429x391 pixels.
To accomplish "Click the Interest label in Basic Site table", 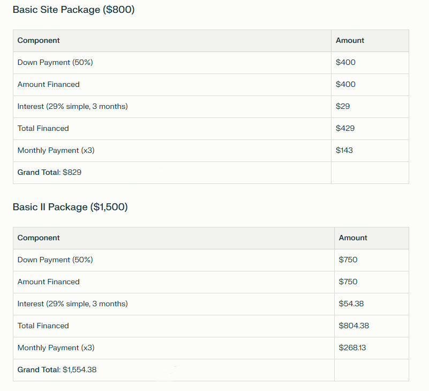I will coord(72,107).
